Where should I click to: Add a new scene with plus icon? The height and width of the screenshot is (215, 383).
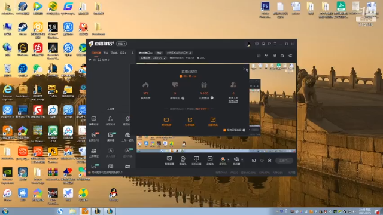click(x=132, y=53)
